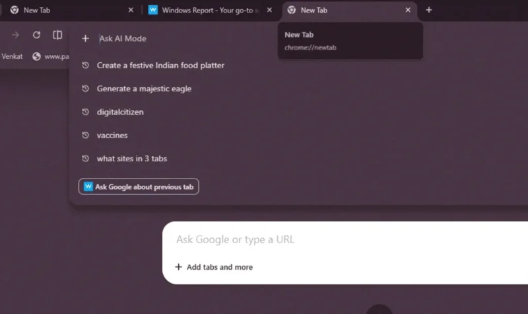The image size is (528, 314).
Task: Choose the 'Generate a majestic eagle' suggestion
Action: pos(144,89)
